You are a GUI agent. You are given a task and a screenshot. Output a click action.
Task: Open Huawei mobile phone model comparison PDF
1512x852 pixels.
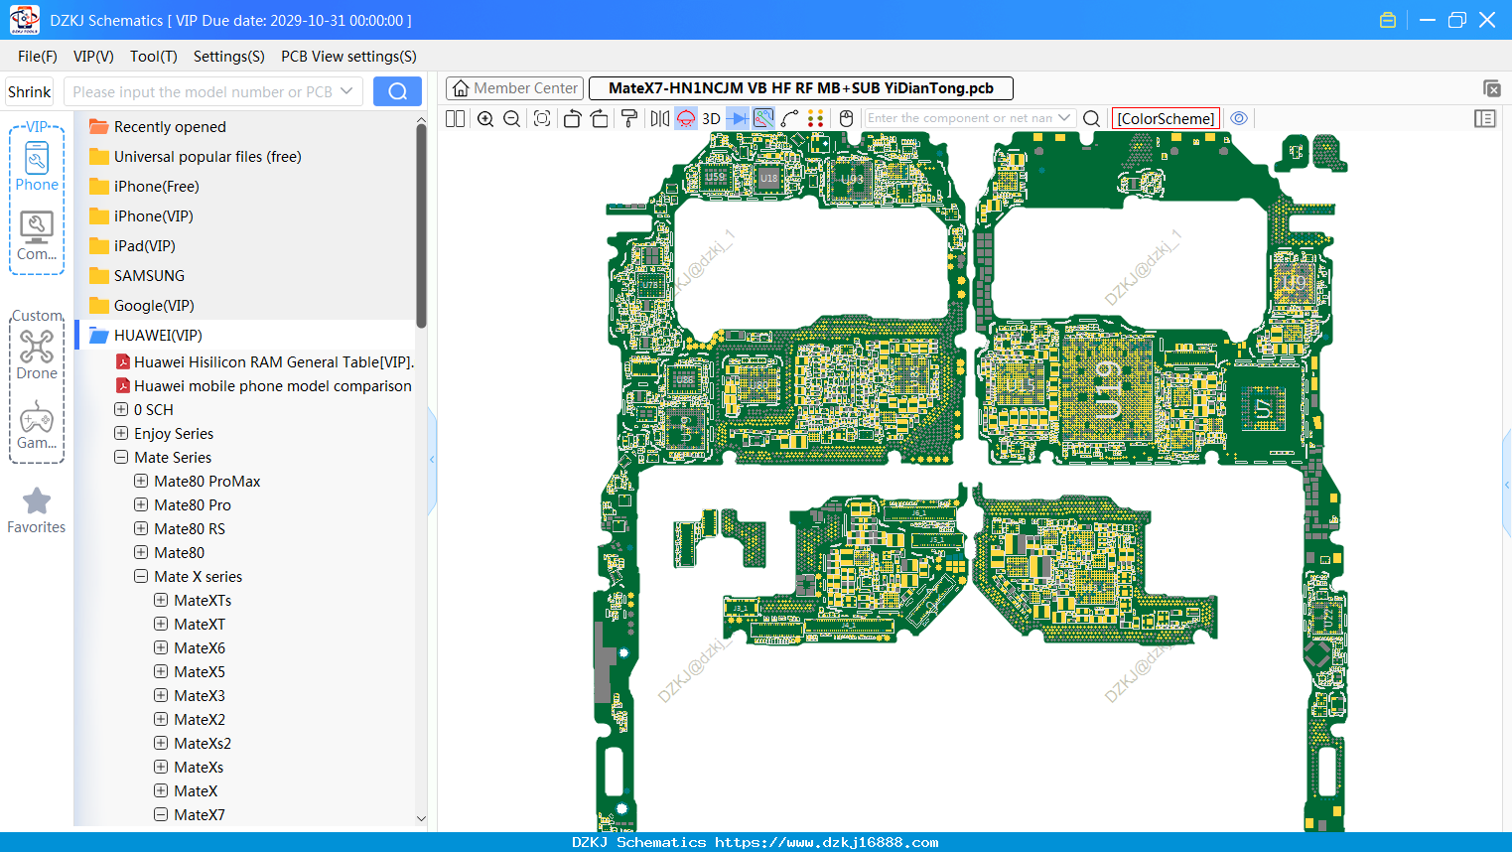click(x=263, y=385)
